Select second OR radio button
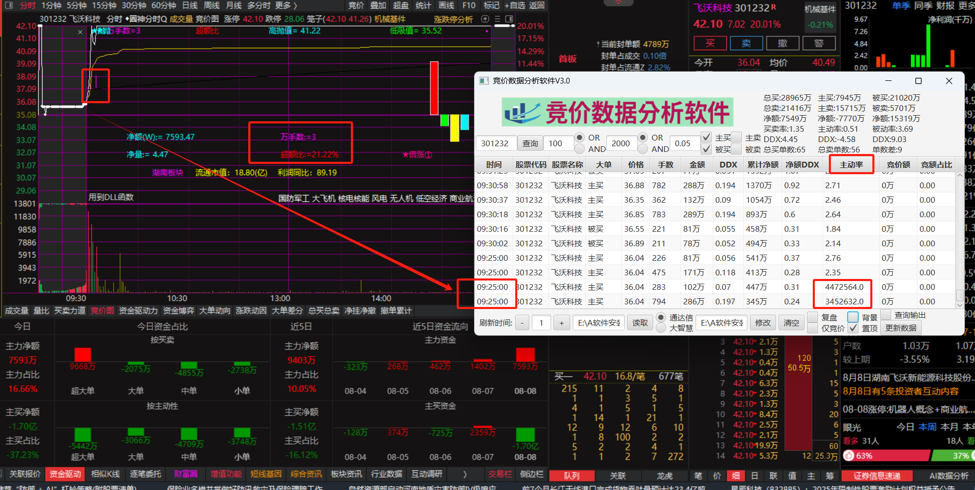975x490 pixels. coord(643,137)
